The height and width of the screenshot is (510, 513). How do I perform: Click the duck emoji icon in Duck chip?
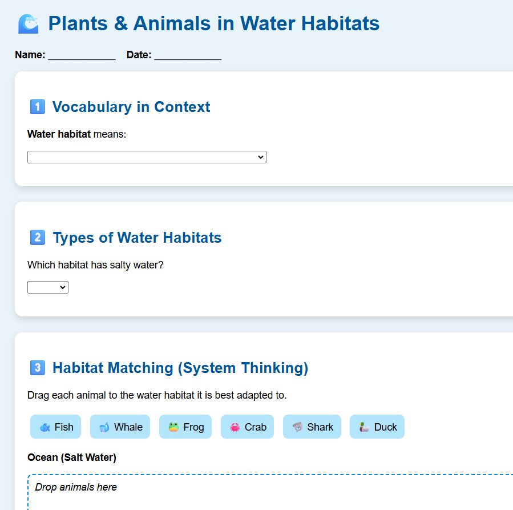(364, 427)
